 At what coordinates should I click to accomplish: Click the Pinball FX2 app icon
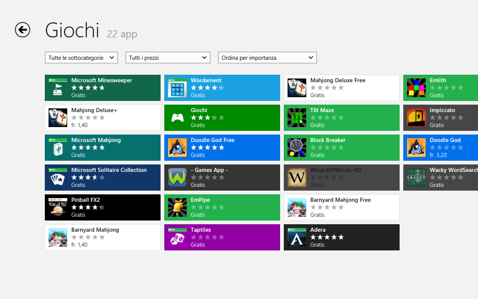pos(58,207)
